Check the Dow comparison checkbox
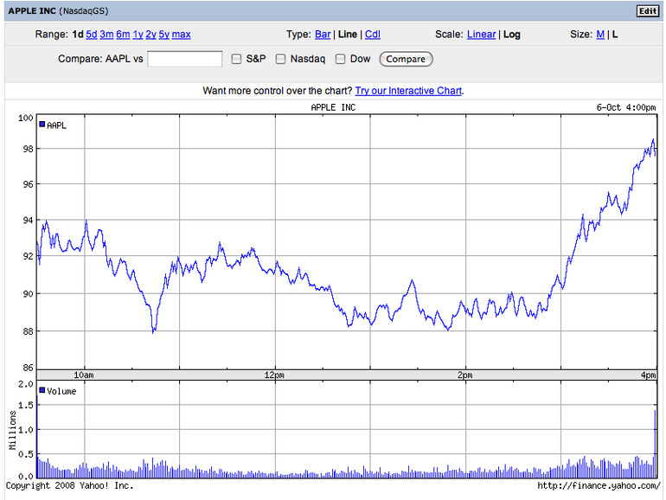The width and height of the screenshot is (666, 500). [340, 59]
